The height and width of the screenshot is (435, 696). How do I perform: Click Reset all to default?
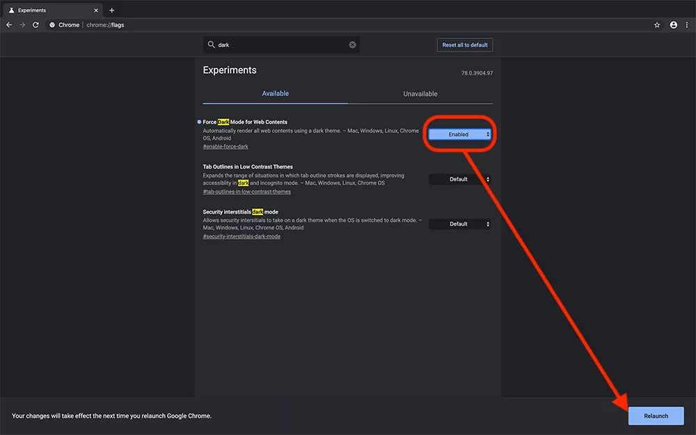point(465,45)
